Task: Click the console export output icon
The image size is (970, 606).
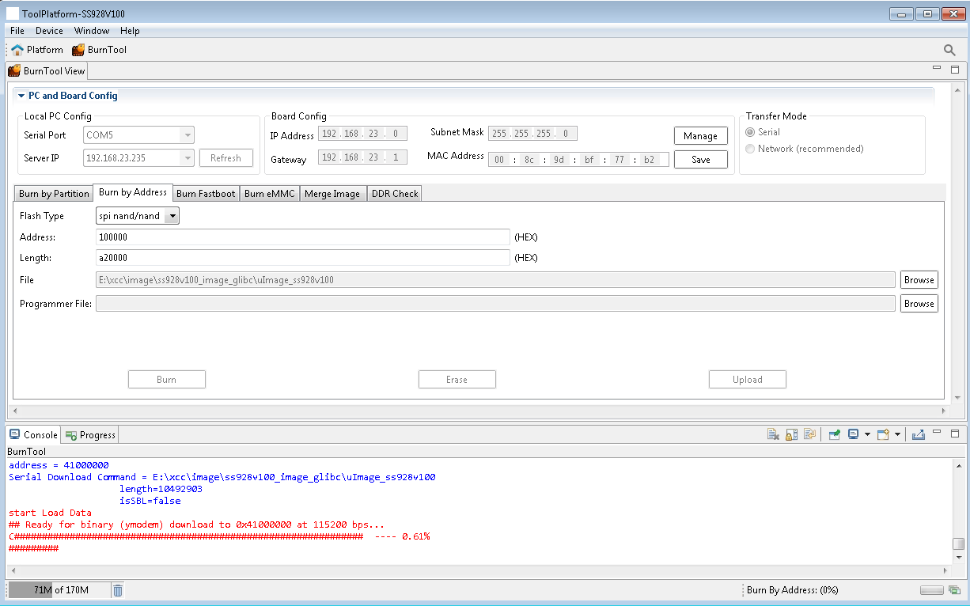Action: (918, 434)
